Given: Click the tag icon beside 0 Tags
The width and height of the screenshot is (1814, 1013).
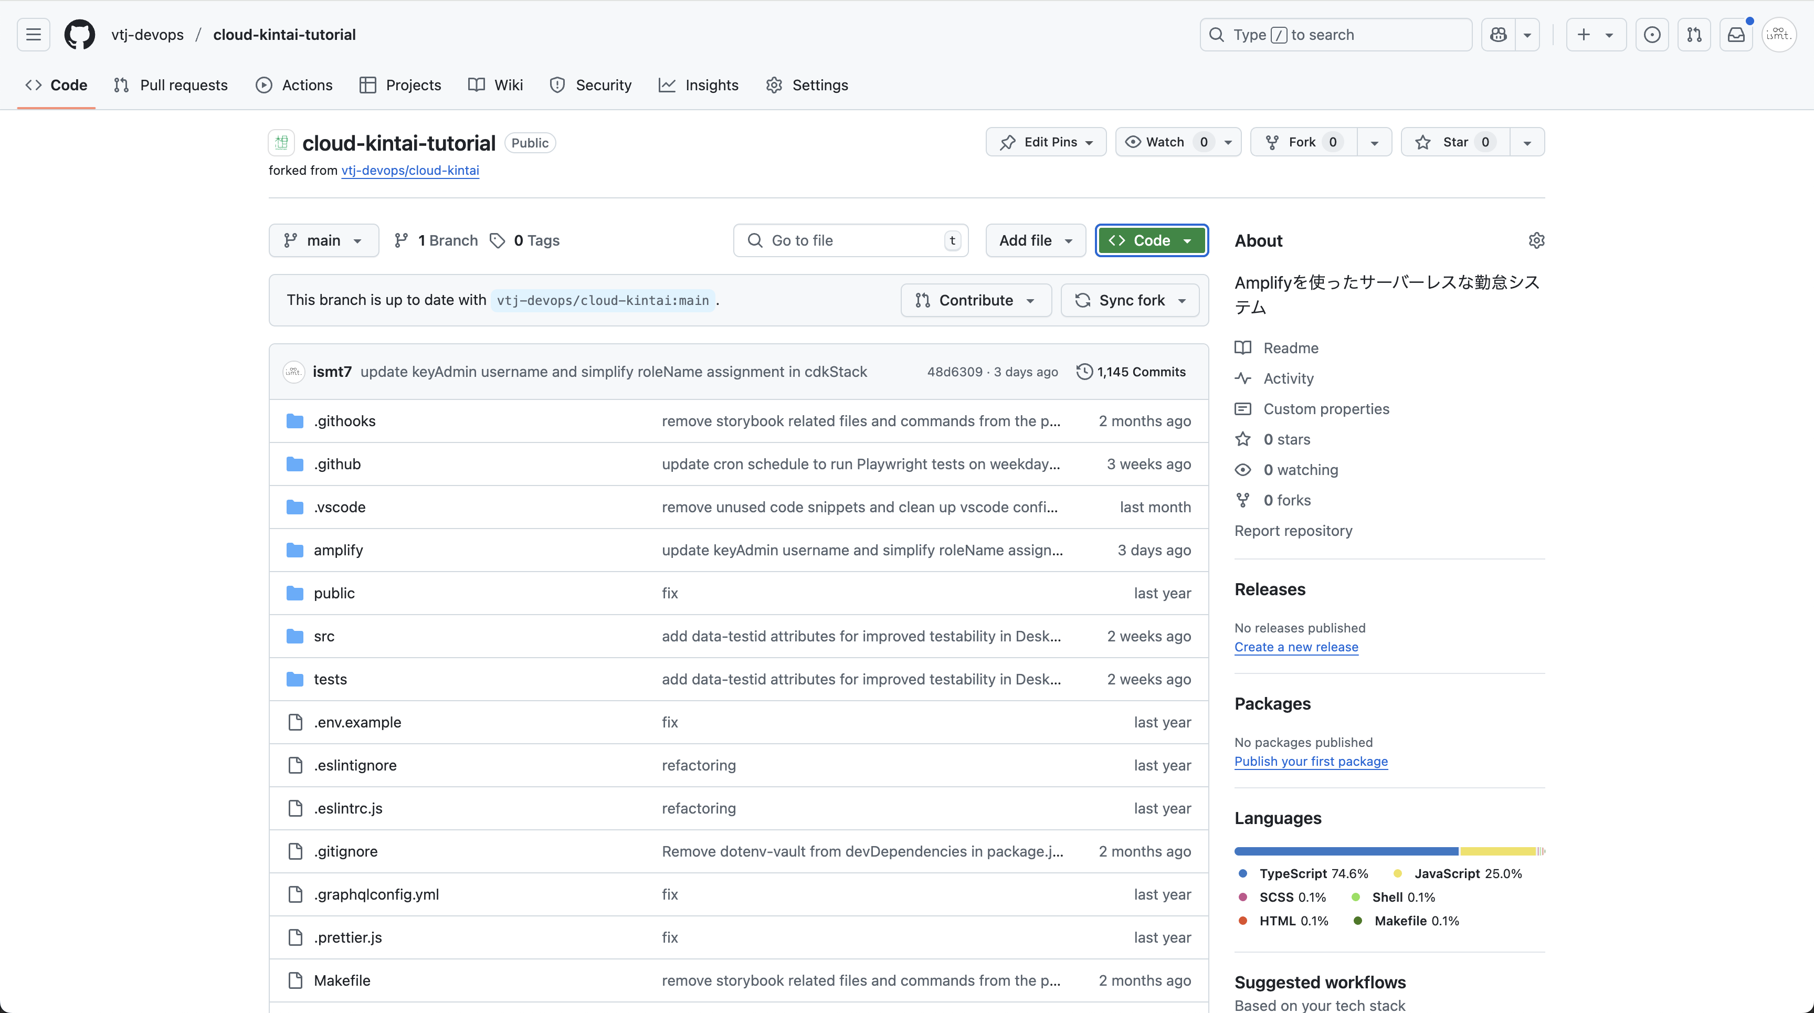Looking at the screenshot, I should pos(497,241).
